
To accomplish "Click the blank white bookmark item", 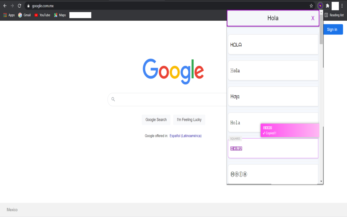I will pos(80,15).
